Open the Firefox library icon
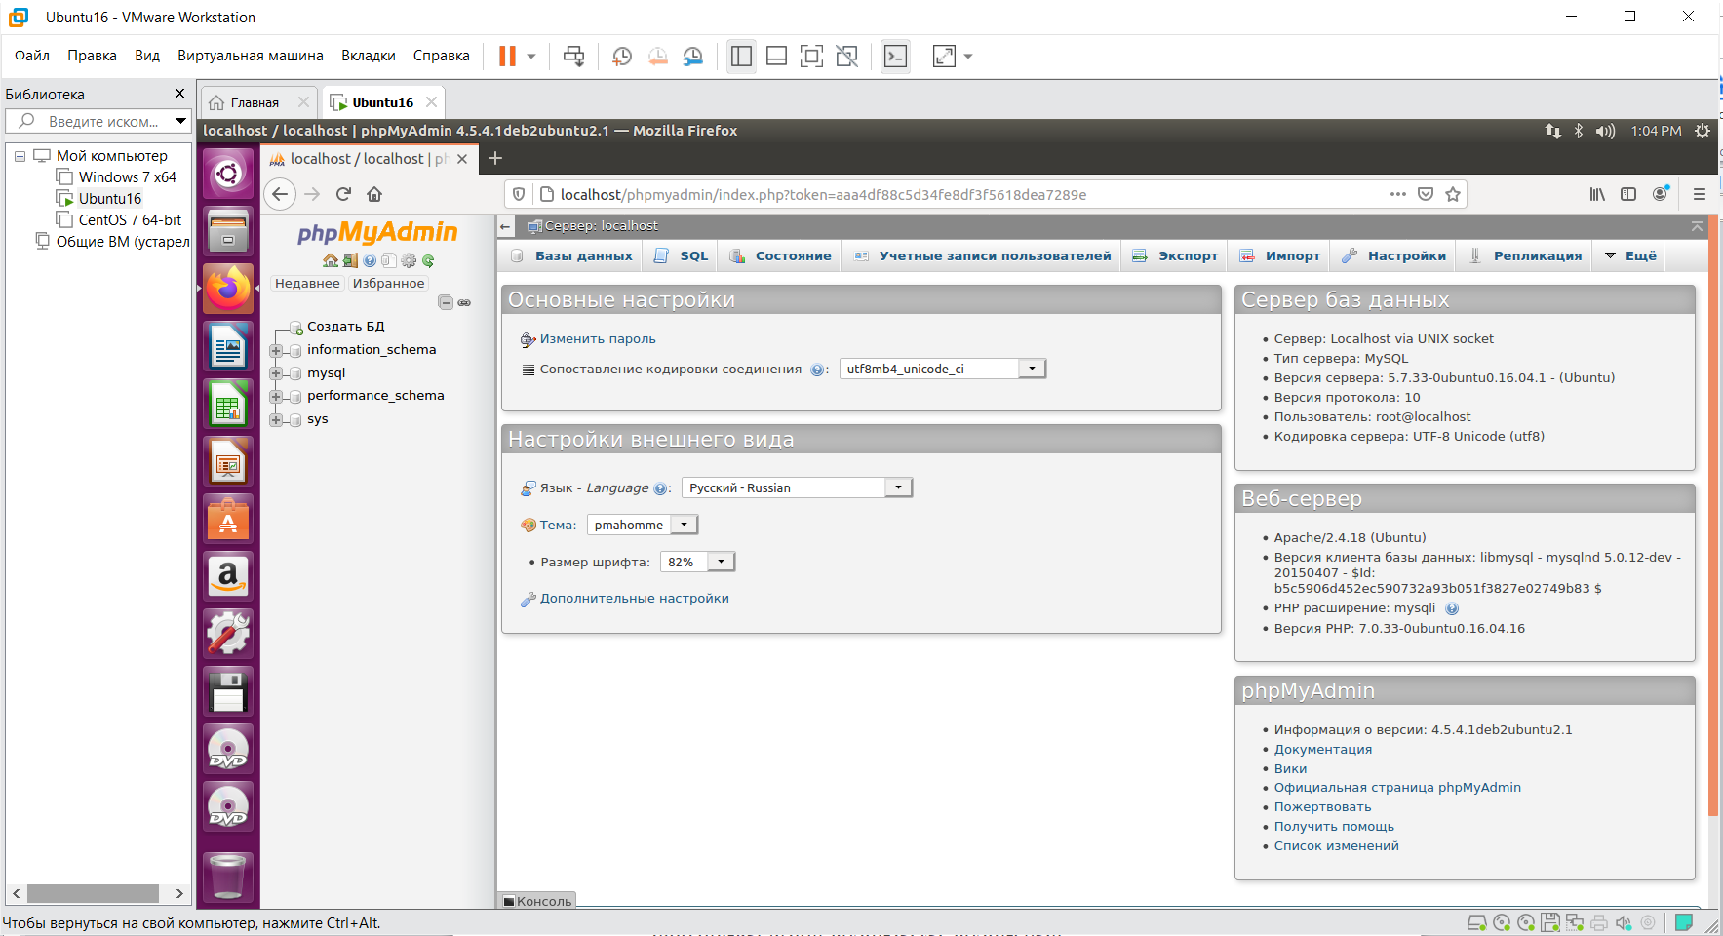 click(x=1597, y=194)
